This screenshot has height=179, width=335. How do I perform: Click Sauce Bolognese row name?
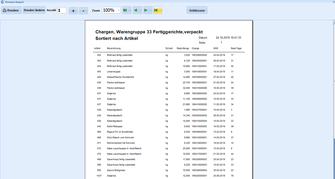pos(116,170)
